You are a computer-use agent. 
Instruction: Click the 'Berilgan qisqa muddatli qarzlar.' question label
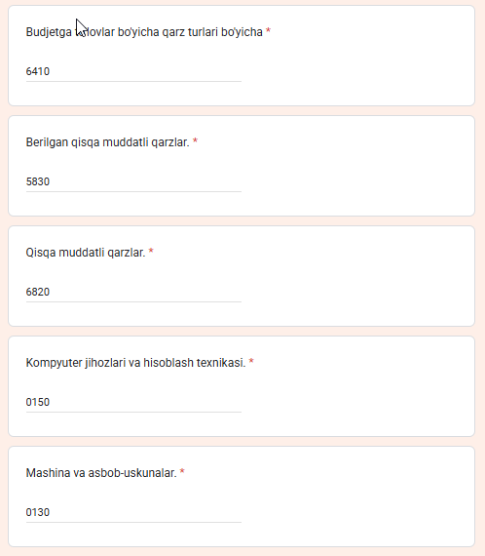coord(108,142)
